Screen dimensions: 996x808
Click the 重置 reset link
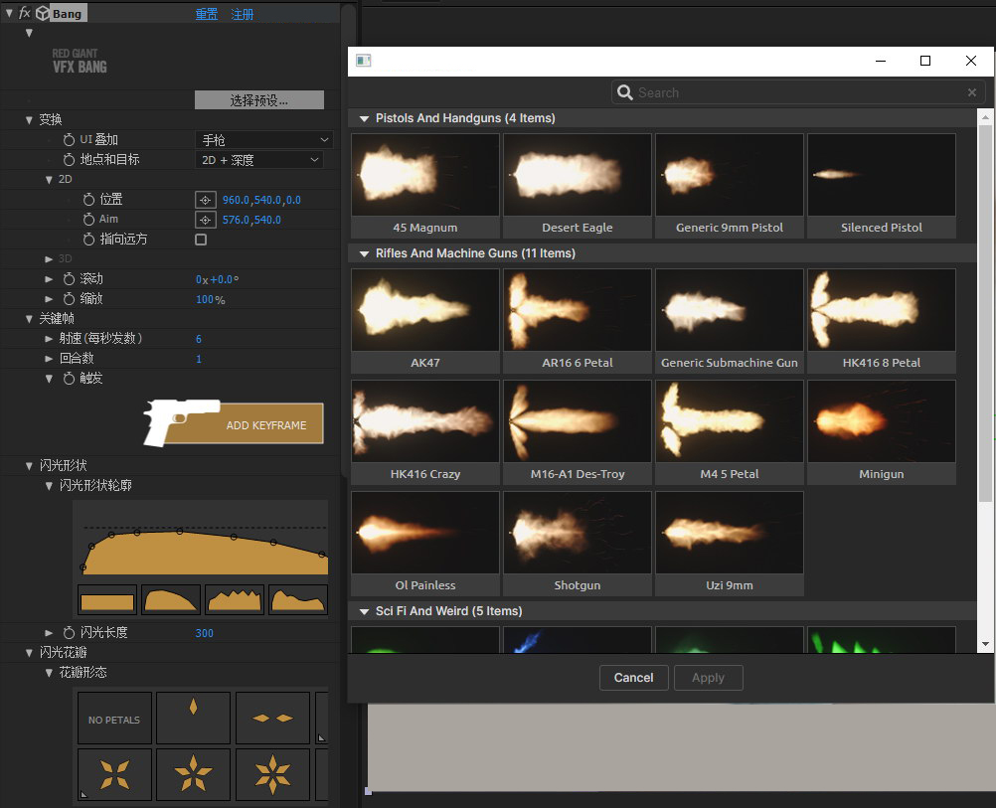coord(207,14)
